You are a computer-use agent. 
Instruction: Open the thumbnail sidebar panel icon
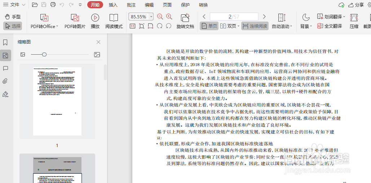pos(5,55)
